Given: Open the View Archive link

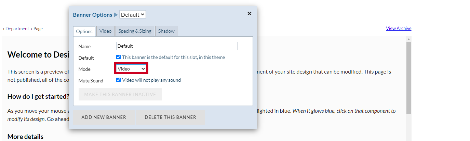Looking at the screenshot, I should [x=399, y=28].
